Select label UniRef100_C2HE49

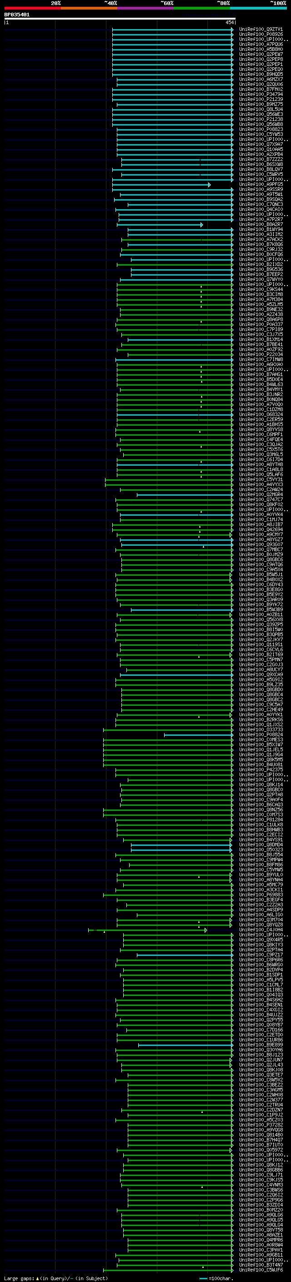(x=261, y=710)
